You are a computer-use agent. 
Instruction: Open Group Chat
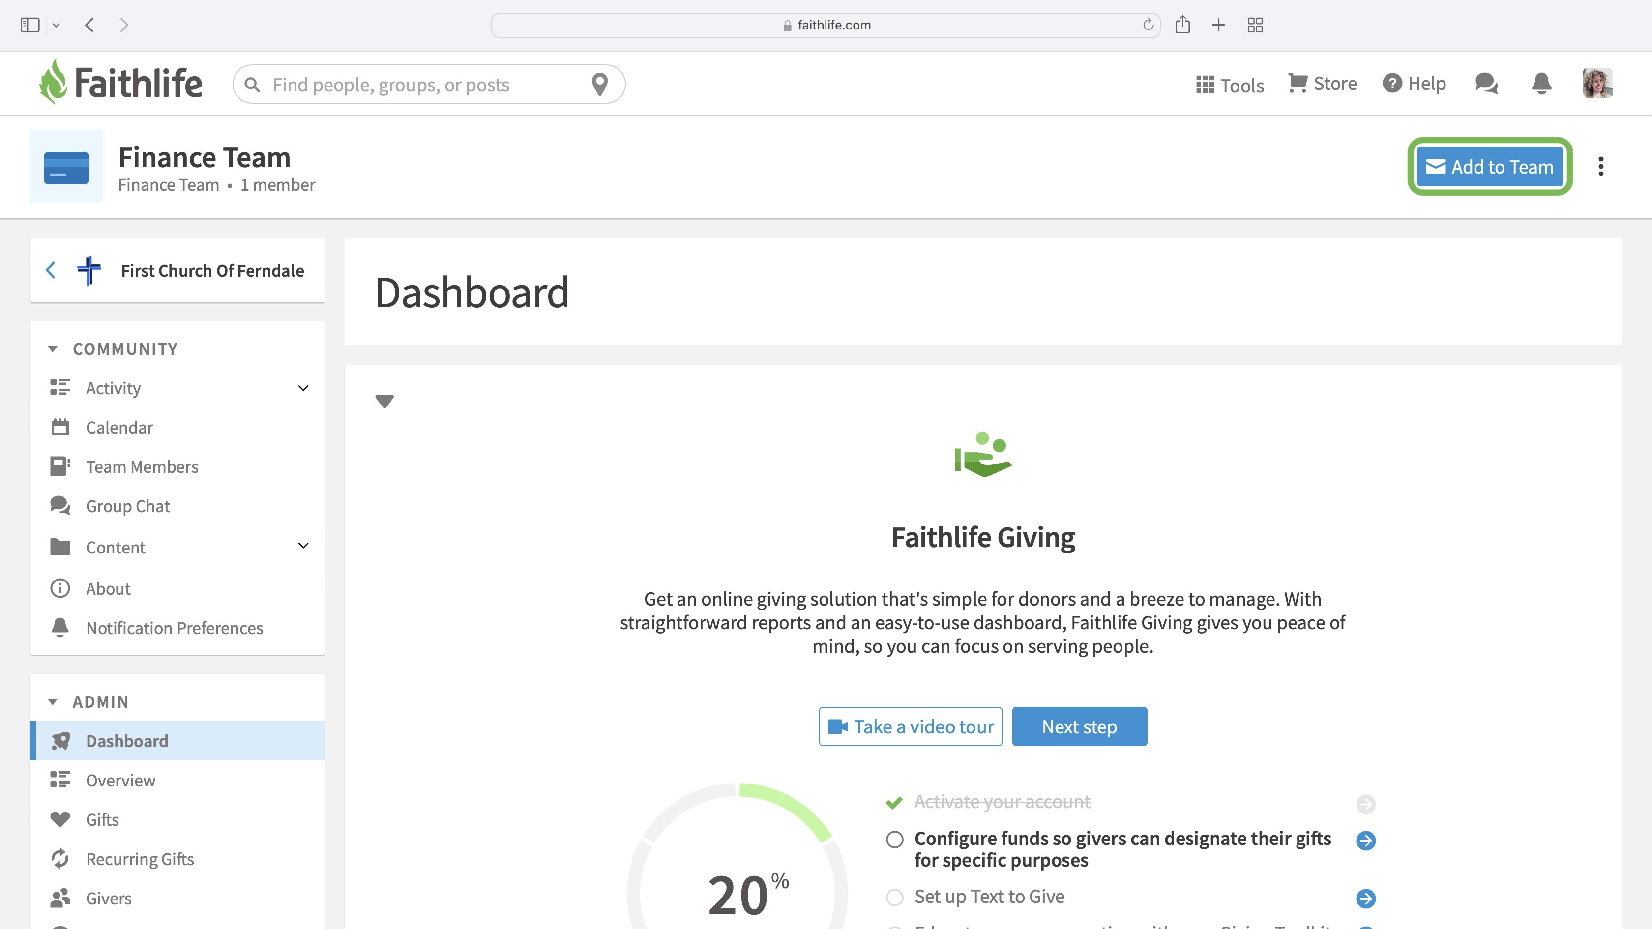coord(177,506)
